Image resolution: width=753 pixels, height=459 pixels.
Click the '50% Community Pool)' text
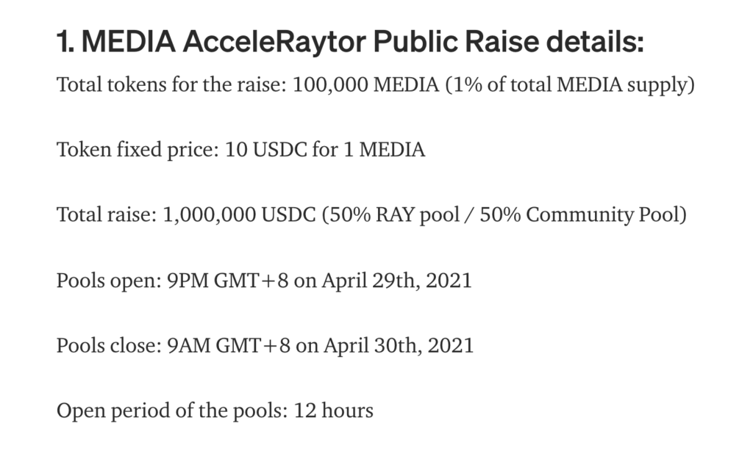583,215
